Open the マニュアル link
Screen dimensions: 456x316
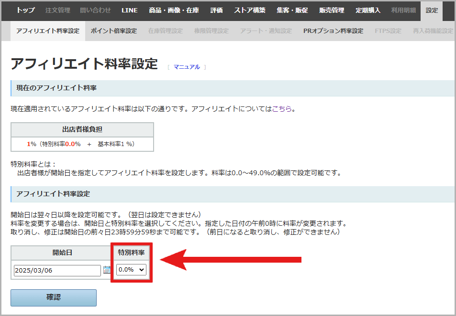click(x=187, y=67)
